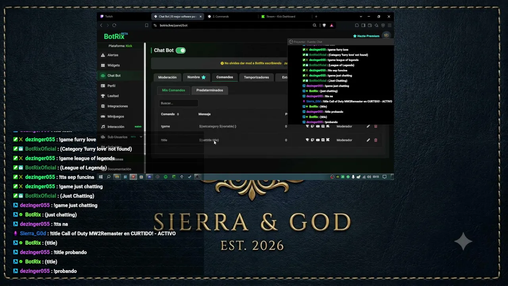
Task: Edit the !title command with pencil
Action: [x=368, y=140]
